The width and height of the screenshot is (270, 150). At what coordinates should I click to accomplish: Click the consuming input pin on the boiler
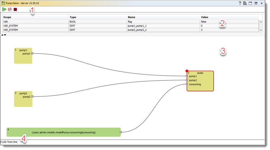[x=187, y=84]
